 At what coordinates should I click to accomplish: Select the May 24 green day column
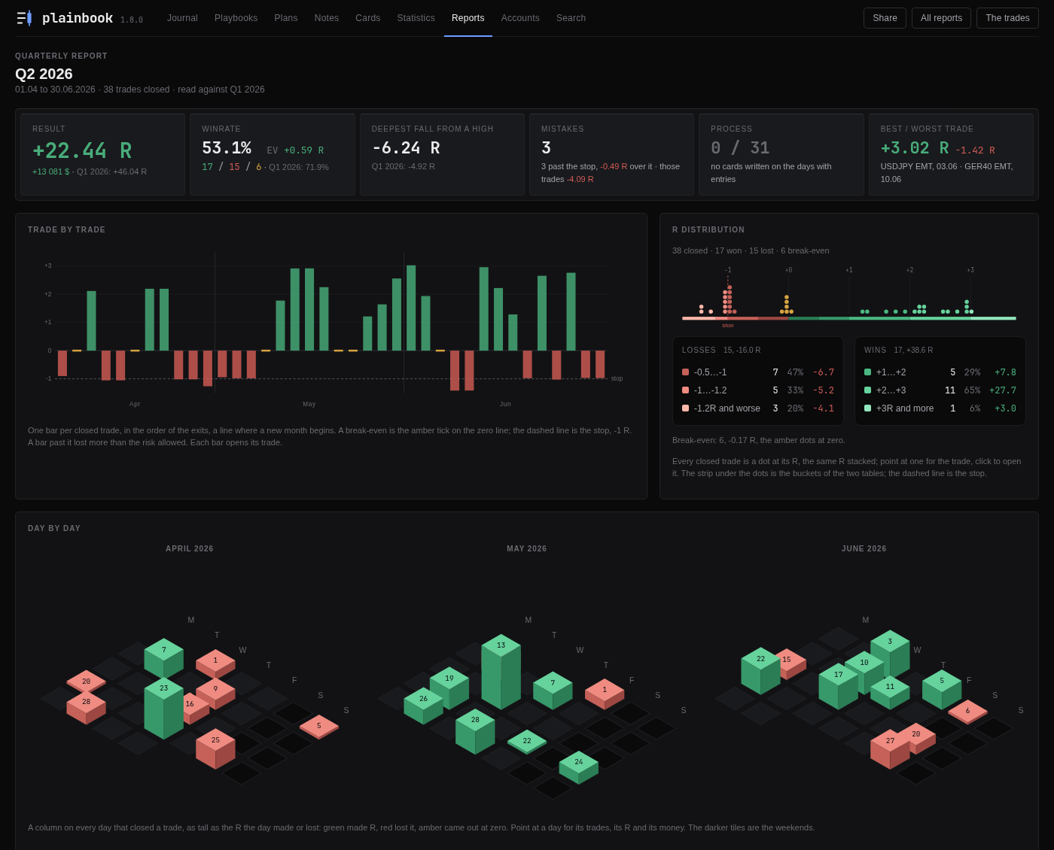pyautogui.click(x=579, y=767)
